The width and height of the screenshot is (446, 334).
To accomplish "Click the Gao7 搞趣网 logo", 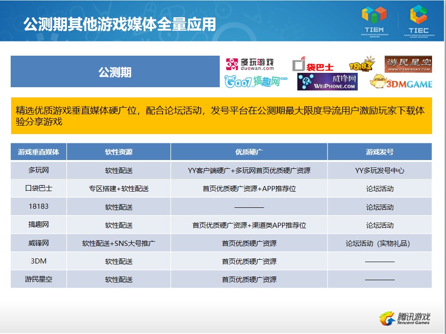I will click(x=256, y=82).
